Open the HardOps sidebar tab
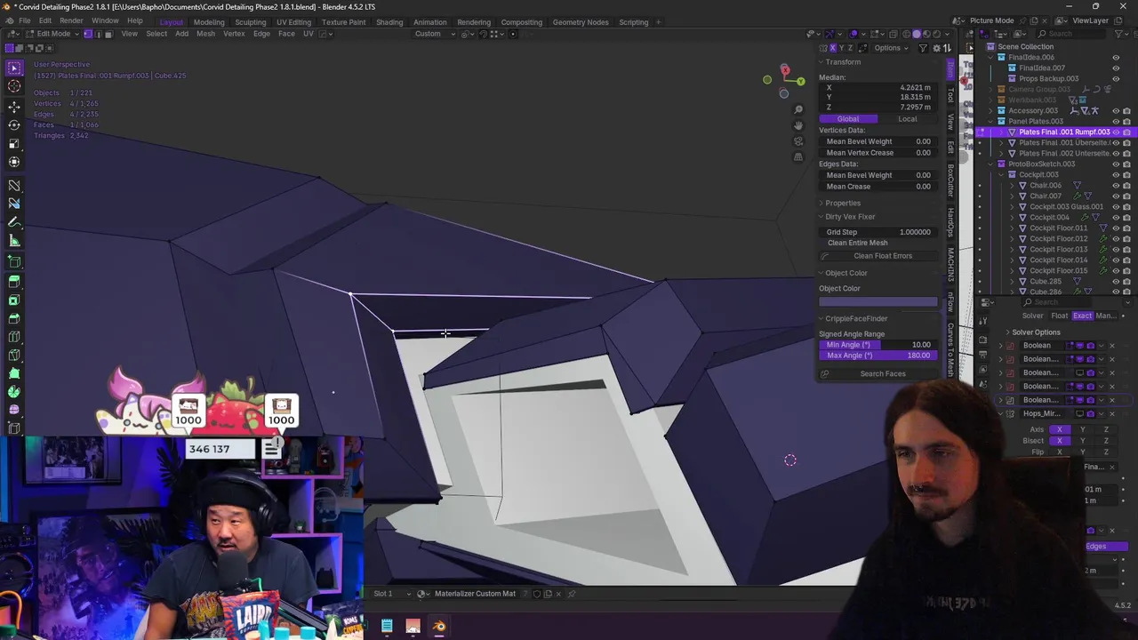 pos(950,223)
